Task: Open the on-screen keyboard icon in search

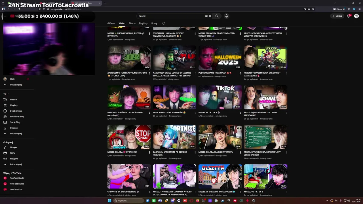Action: pos(206,16)
